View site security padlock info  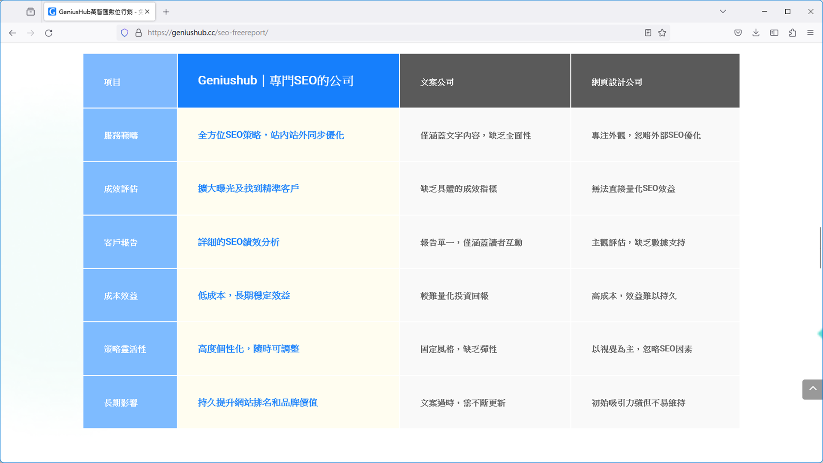pyautogui.click(x=138, y=33)
